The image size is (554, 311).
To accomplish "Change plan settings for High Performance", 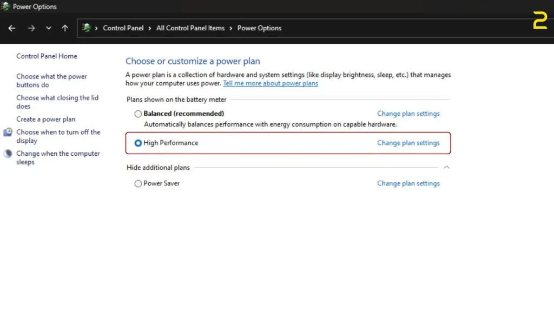I will 408,143.
